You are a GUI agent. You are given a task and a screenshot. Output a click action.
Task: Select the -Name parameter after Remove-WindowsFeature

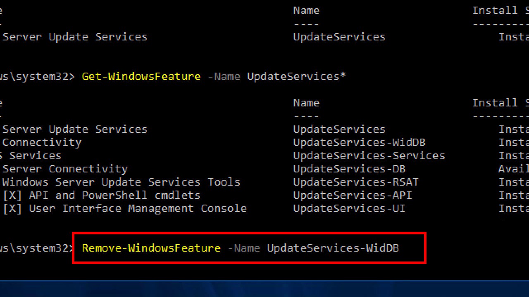(243, 248)
